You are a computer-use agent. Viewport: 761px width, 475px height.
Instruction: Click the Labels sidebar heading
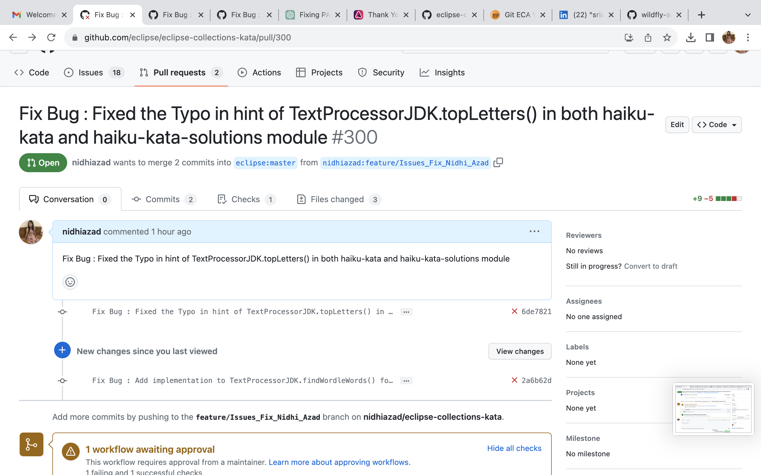point(577,347)
